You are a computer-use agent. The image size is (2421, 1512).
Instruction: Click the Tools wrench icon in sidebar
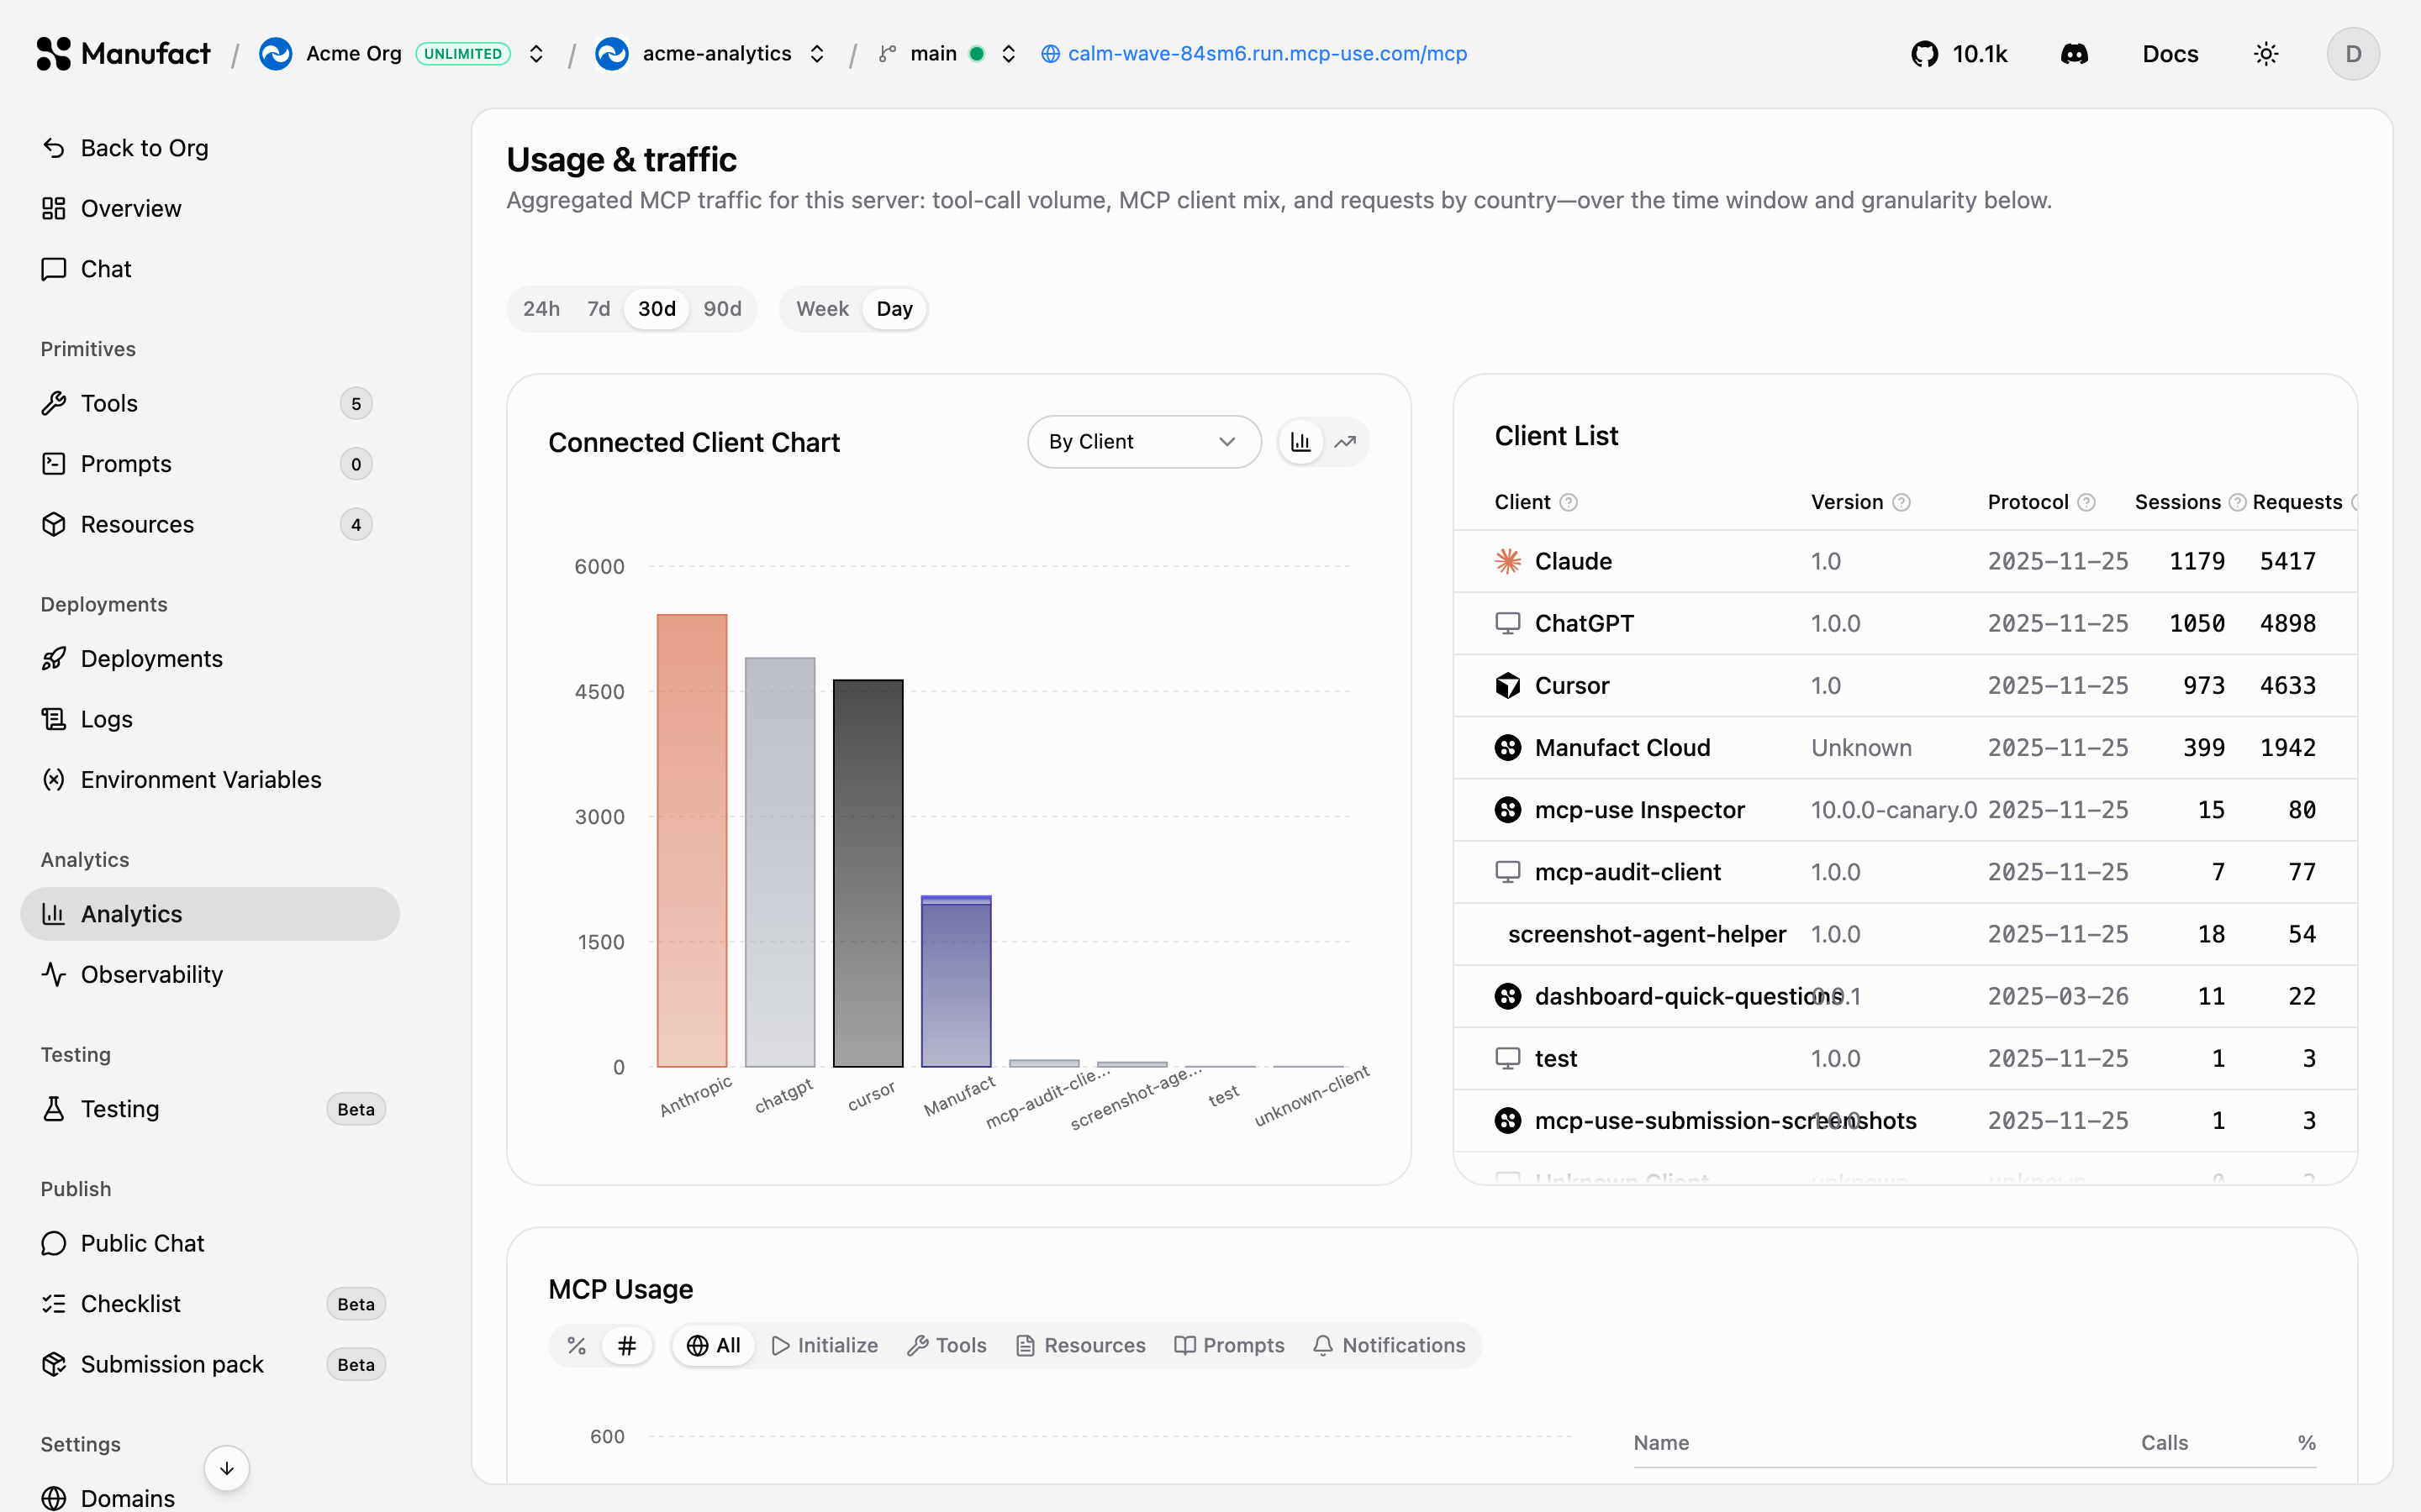(x=54, y=403)
